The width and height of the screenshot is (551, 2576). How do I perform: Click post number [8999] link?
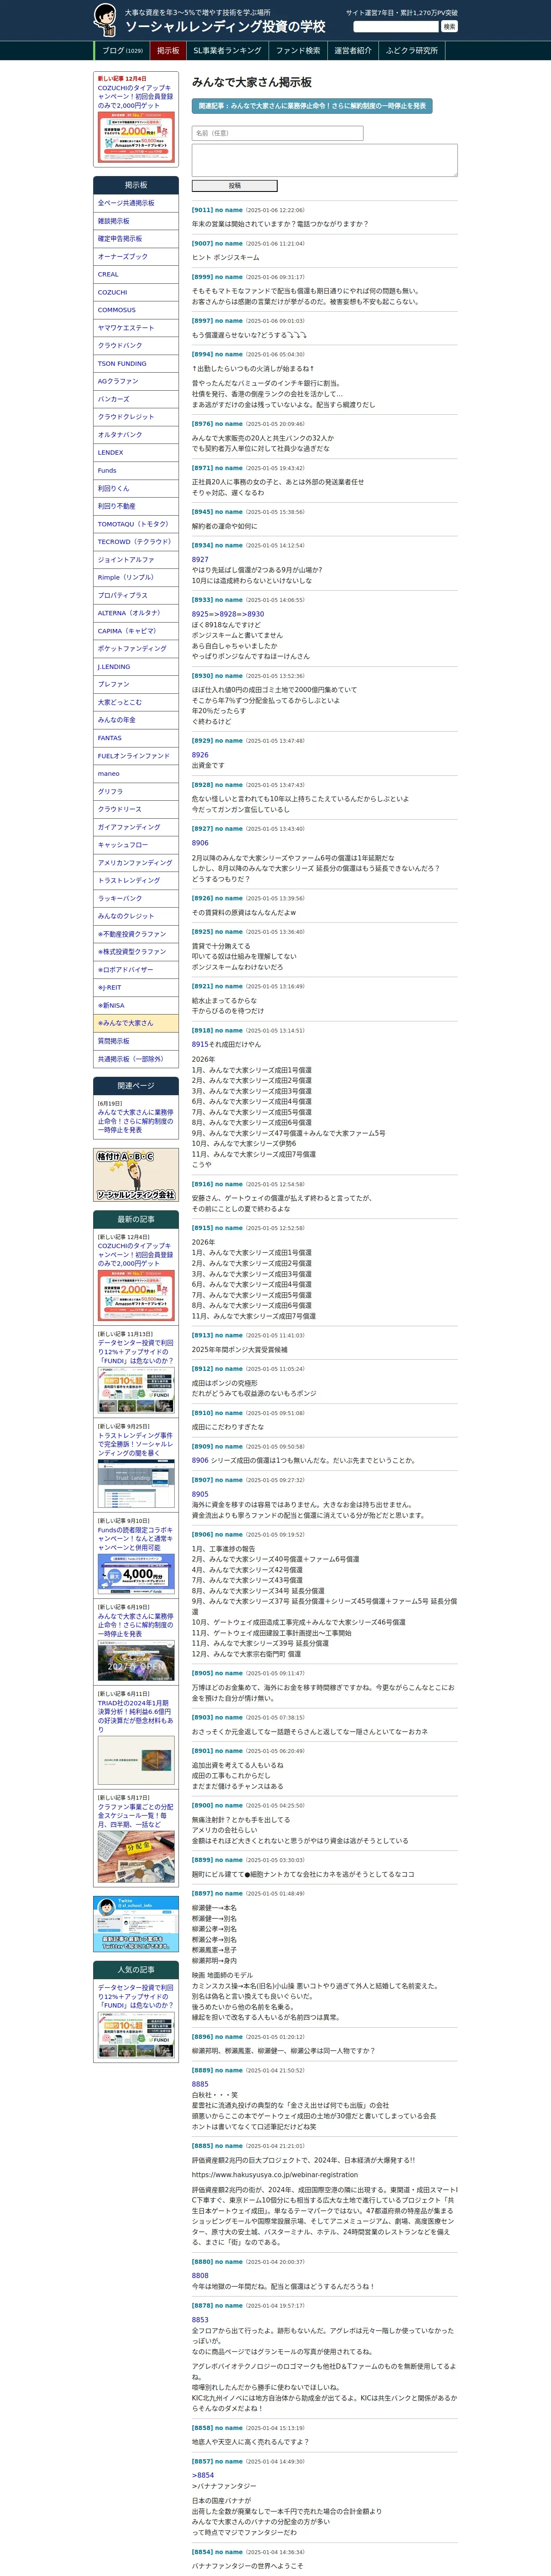click(202, 277)
